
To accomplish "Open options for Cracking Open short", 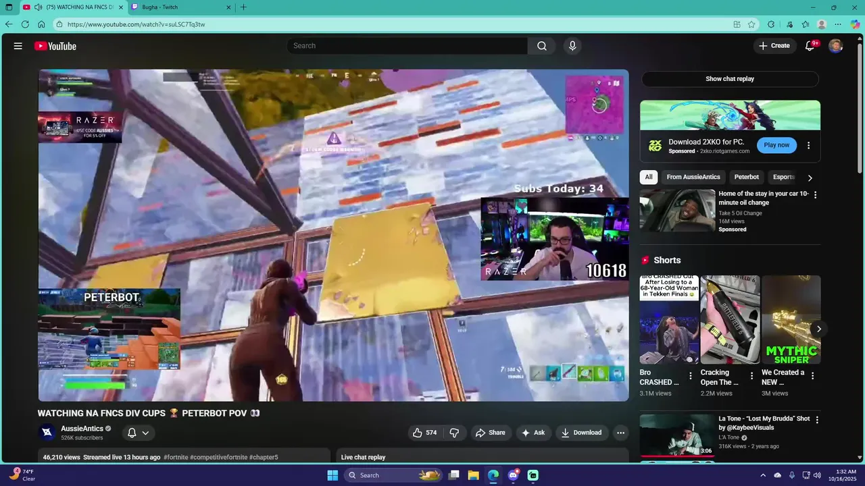I will (751, 376).
